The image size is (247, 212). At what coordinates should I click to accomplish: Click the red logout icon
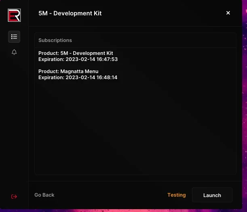14,196
